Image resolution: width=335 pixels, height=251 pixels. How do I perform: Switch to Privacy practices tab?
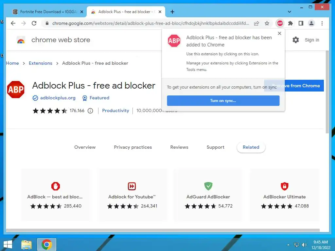click(133, 147)
